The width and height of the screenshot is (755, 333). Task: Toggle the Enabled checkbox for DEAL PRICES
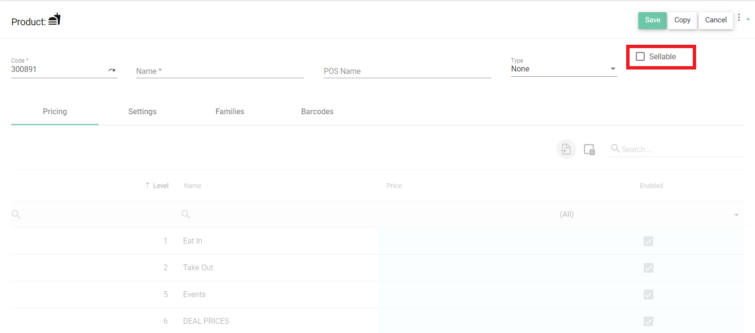pyautogui.click(x=649, y=321)
